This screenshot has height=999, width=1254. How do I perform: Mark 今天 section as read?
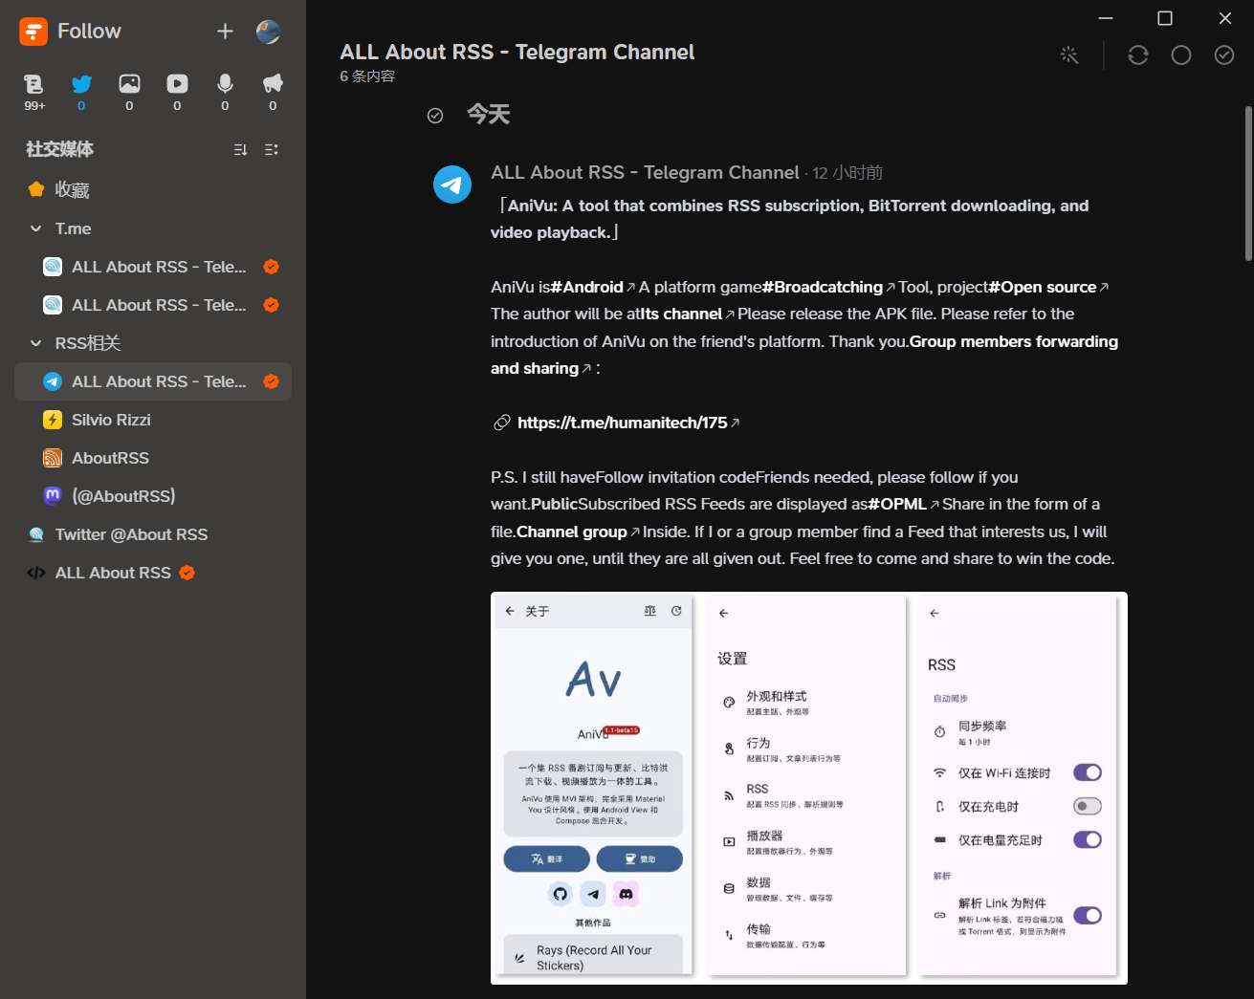click(435, 116)
